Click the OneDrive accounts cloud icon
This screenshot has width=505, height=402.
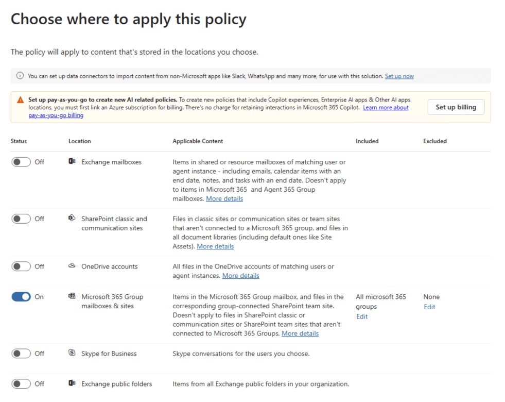click(x=72, y=266)
